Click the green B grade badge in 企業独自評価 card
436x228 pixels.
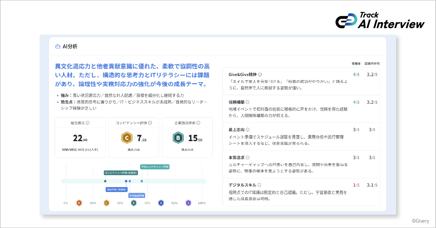tap(178, 138)
